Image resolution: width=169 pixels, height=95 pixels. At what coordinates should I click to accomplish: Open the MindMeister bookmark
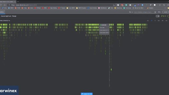coord(102,8)
